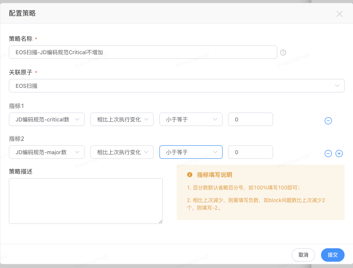353x268 pixels.
Task: Click the value field of 指标2
Action: [250, 152]
